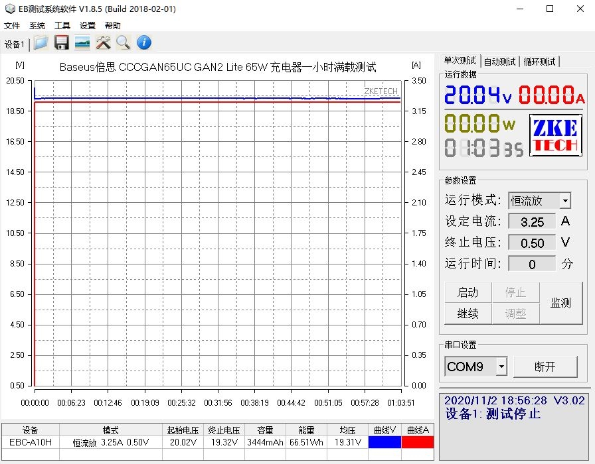This screenshot has width=595, height=464.
Task: Capture a screenshot of the chart
Action: (x=82, y=42)
